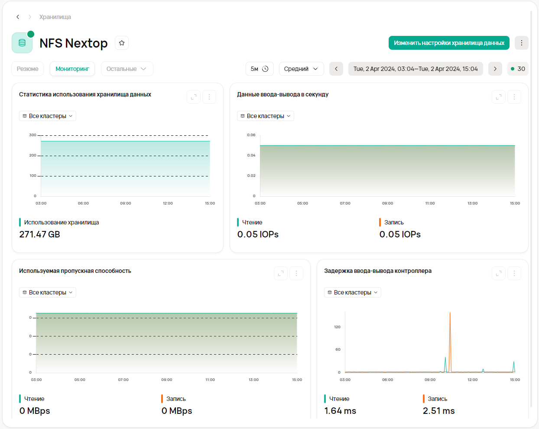Switch to the Резюме tab

click(x=28, y=69)
